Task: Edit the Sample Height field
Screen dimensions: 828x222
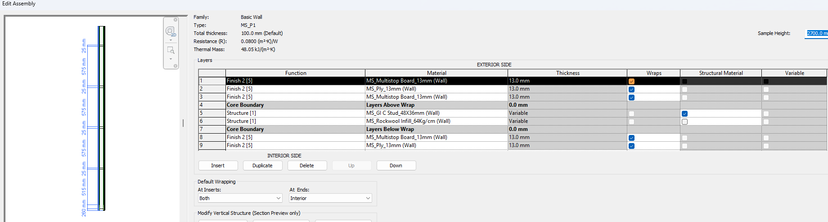Action: [x=816, y=33]
